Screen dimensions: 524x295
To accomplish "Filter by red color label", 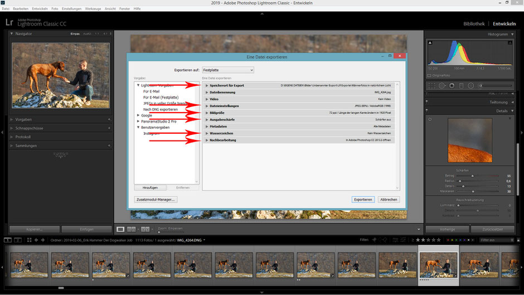I will pos(448,240).
